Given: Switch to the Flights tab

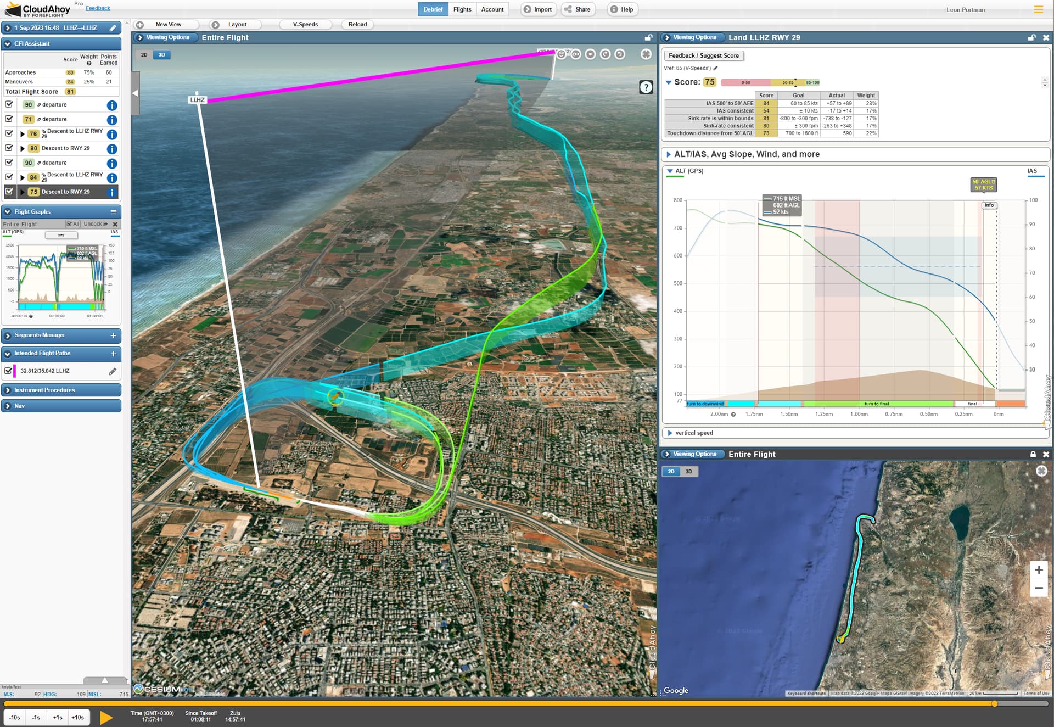Looking at the screenshot, I should coord(462,9).
